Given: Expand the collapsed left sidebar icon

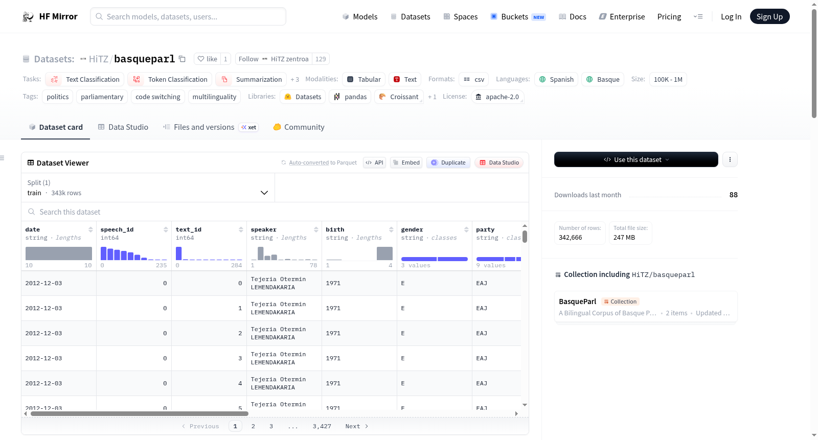Looking at the screenshot, I should pyautogui.click(x=2, y=158).
